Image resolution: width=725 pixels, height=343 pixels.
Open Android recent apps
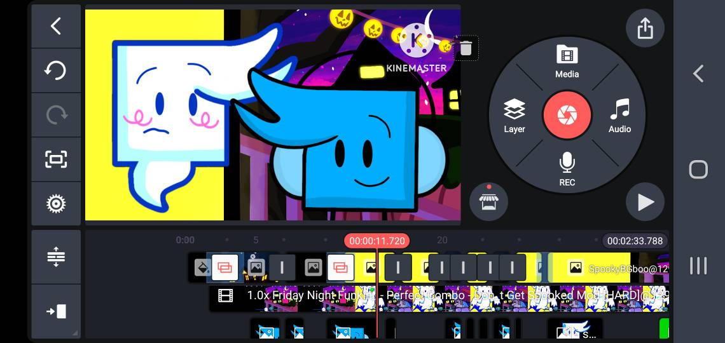(698, 266)
